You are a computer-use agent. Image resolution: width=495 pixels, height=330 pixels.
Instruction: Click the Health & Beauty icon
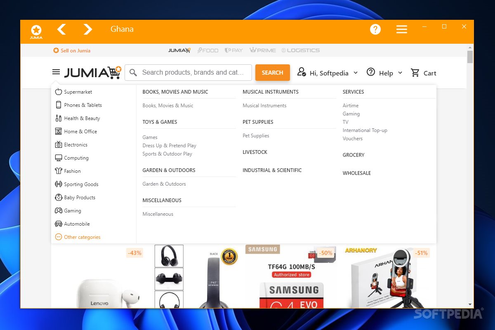[x=59, y=118]
